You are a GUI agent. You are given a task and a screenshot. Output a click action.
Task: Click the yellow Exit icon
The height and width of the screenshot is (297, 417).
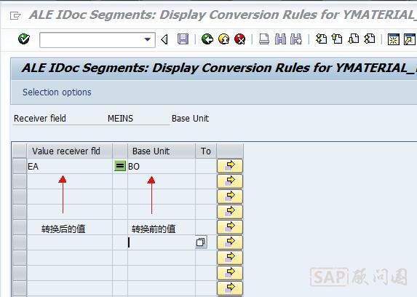223,39
